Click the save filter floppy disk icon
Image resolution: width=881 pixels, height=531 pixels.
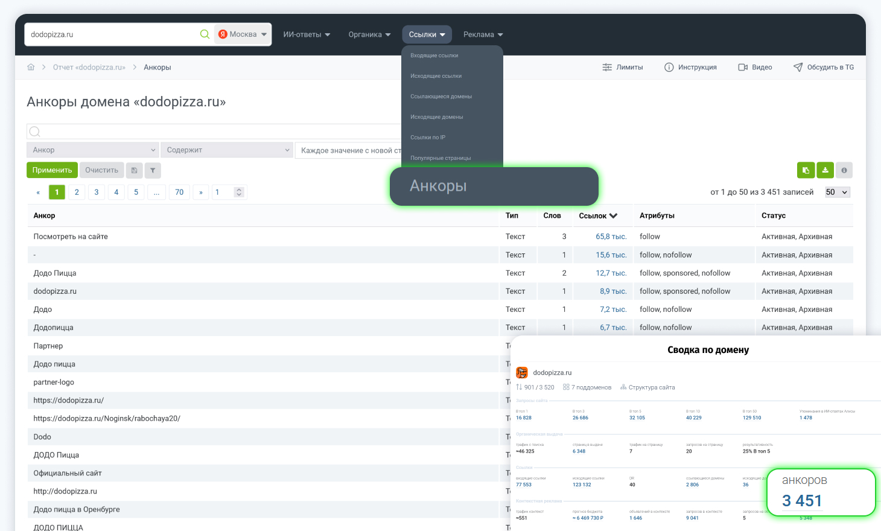click(134, 170)
